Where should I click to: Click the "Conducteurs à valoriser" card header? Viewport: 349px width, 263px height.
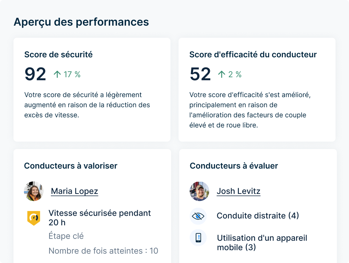tap(70, 166)
